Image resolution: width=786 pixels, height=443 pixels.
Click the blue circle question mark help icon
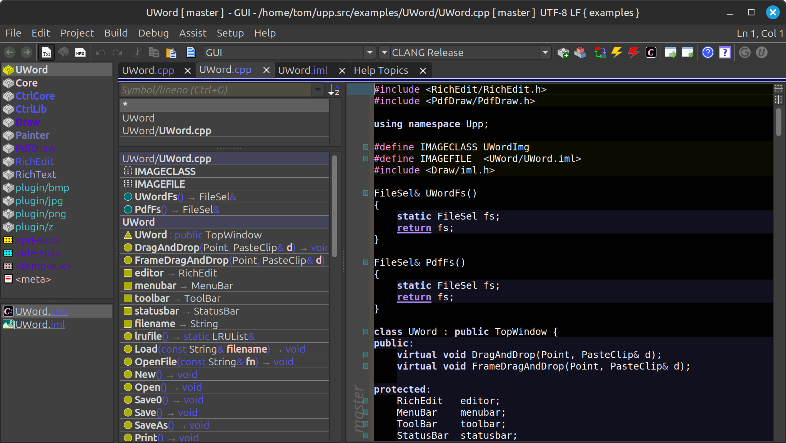(708, 52)
